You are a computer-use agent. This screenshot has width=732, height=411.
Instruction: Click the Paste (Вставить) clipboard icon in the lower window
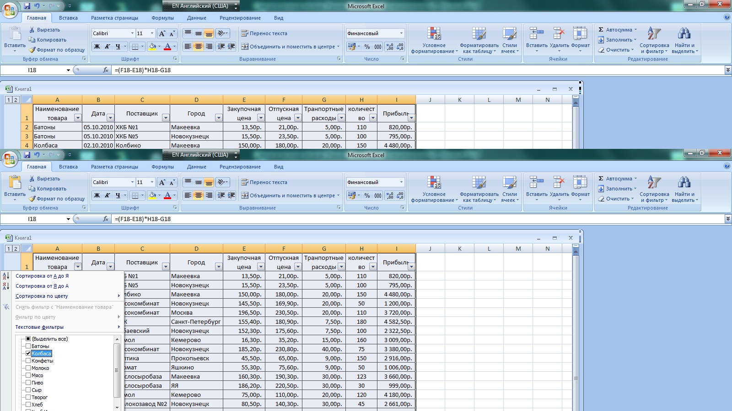pyautogui.click(x=15, y=183)
